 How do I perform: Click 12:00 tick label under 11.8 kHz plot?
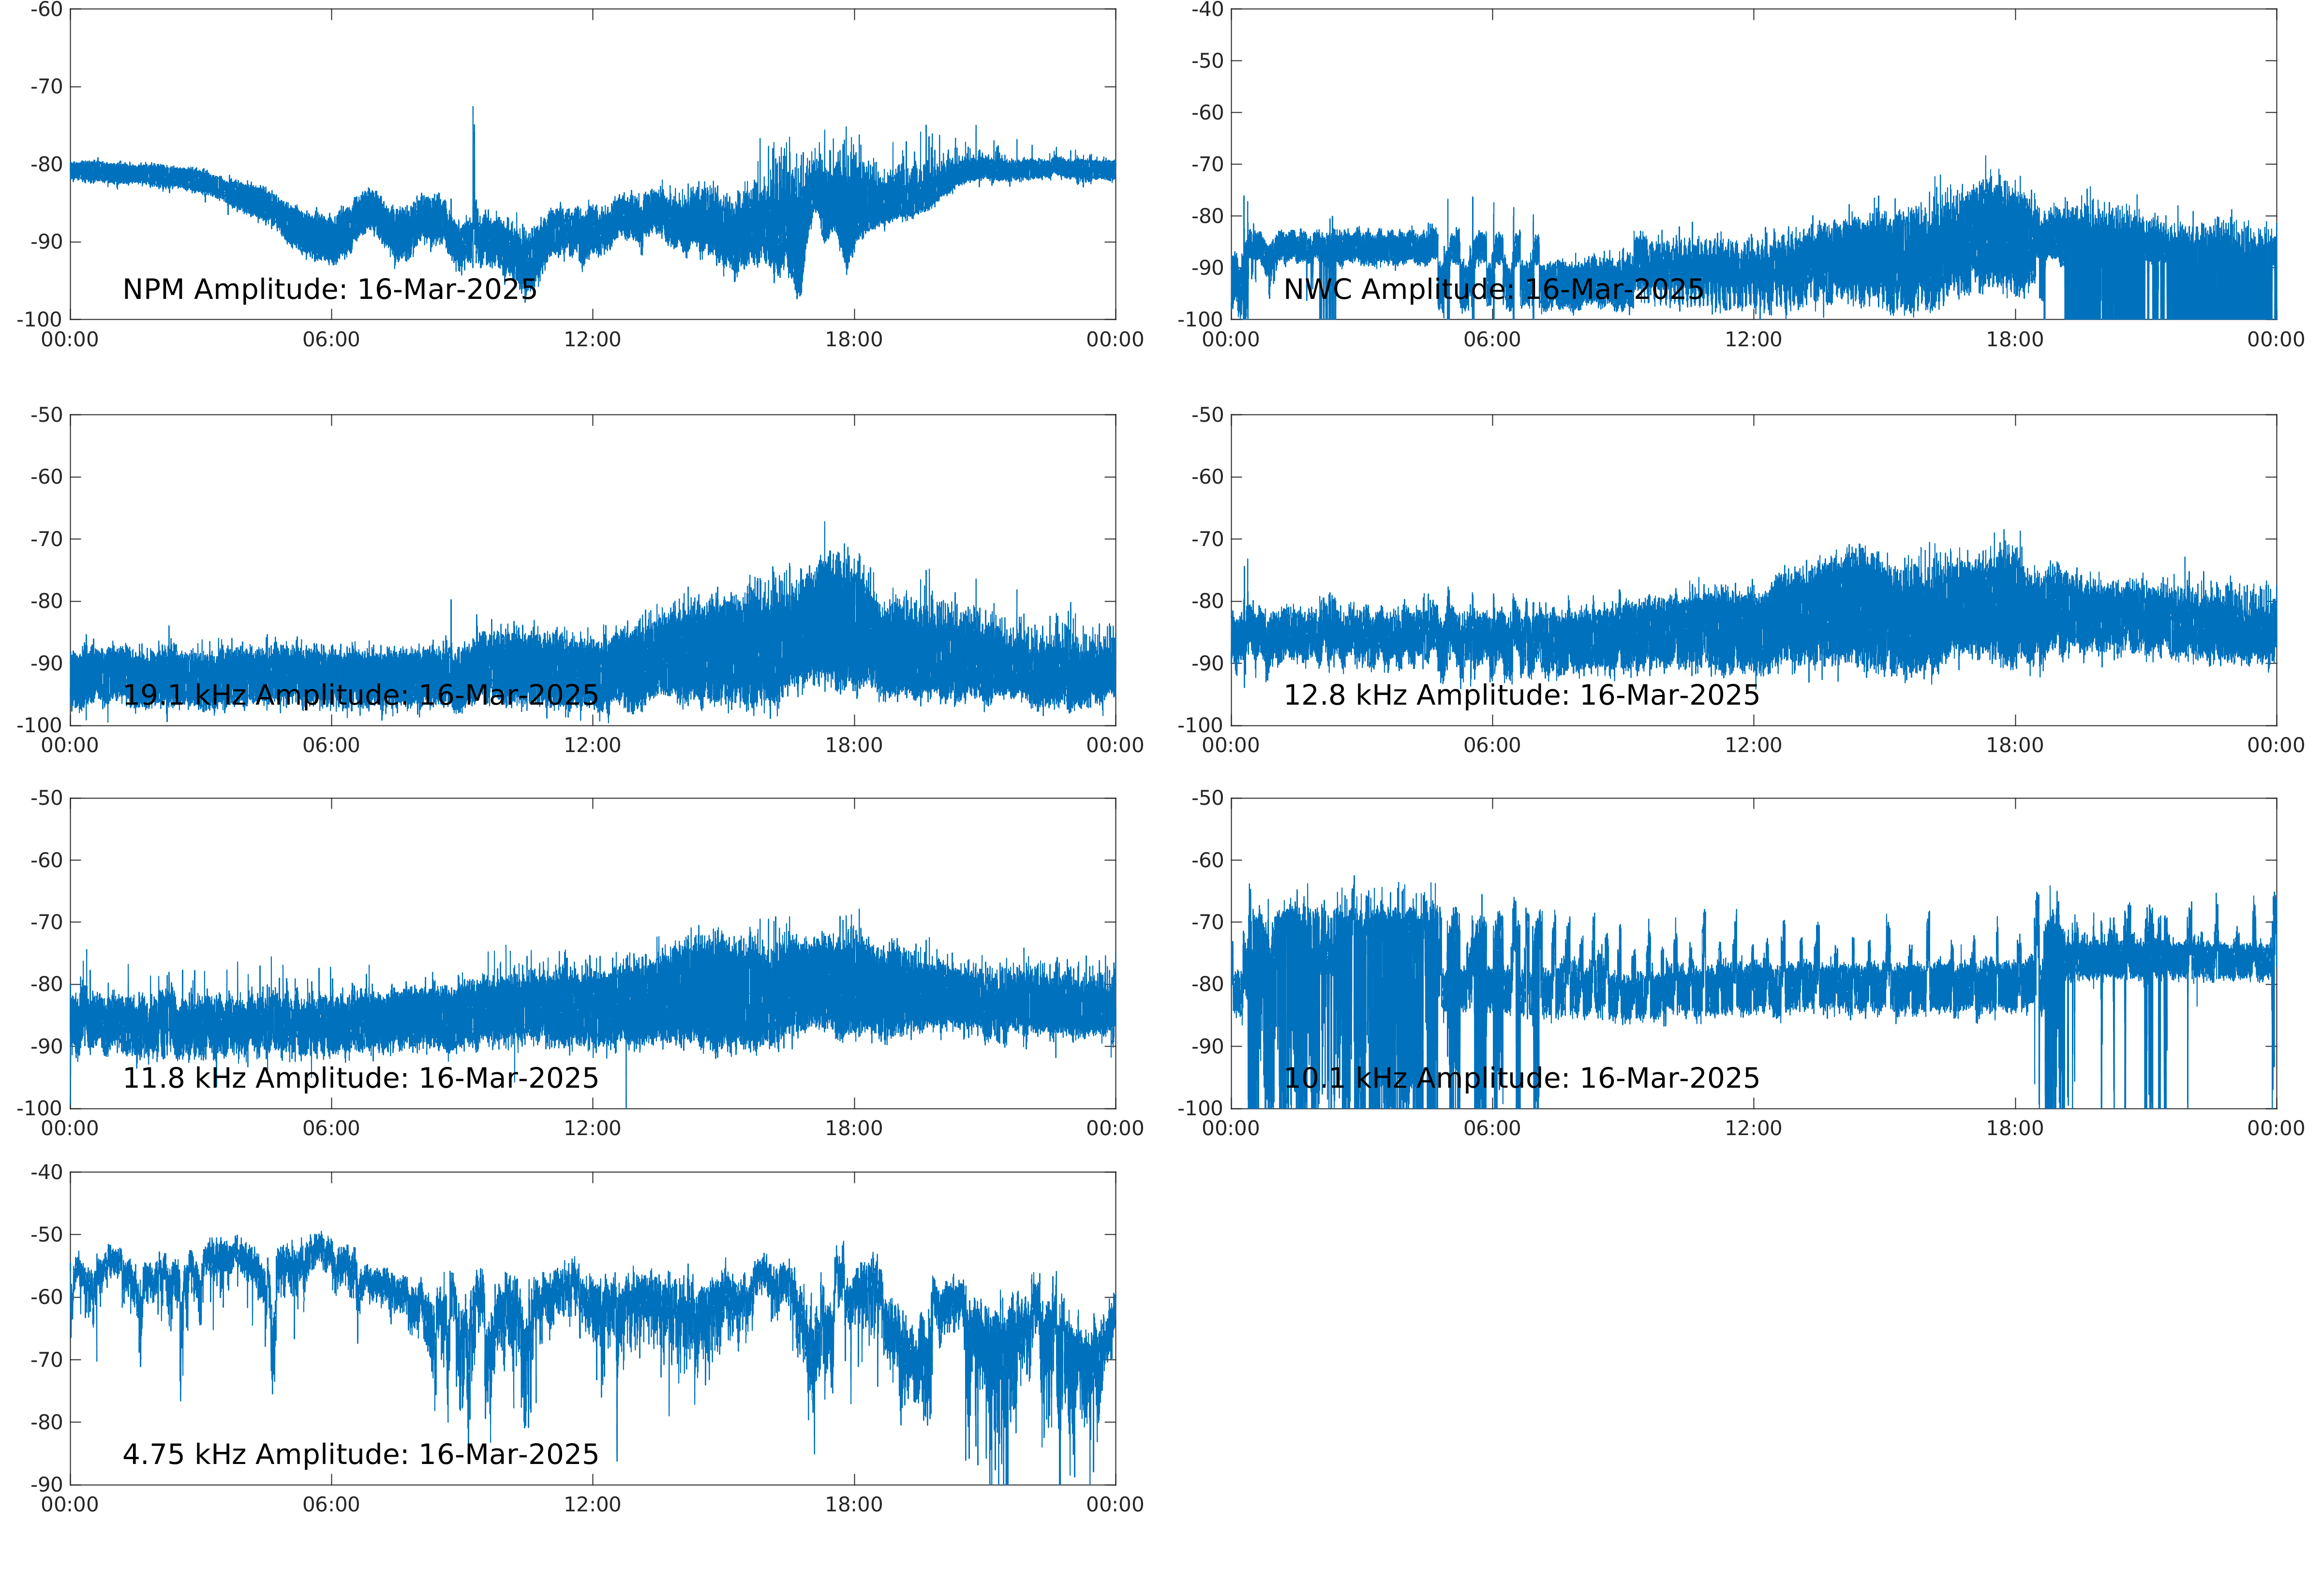[592, 1129]
